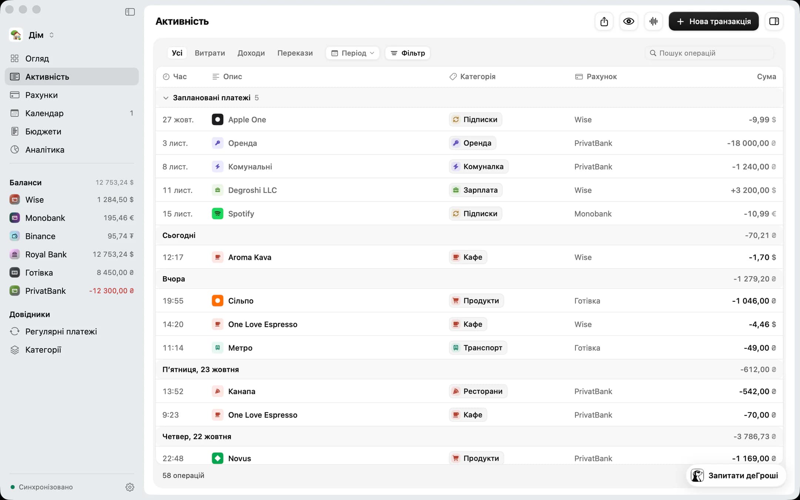Switch to the Витрати tab
The height and width of the screenshot is (500, 800).
210,53
